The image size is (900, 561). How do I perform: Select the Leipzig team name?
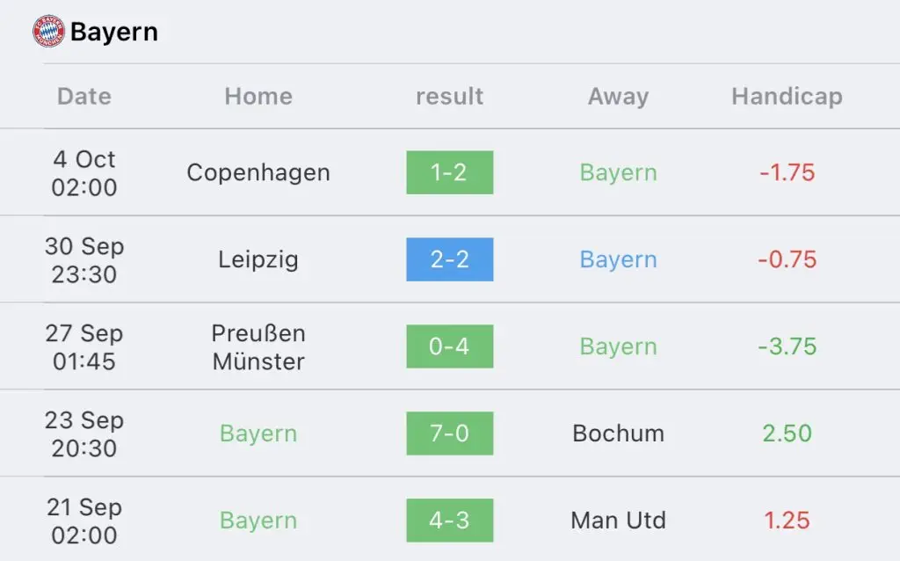pos(258,260)
